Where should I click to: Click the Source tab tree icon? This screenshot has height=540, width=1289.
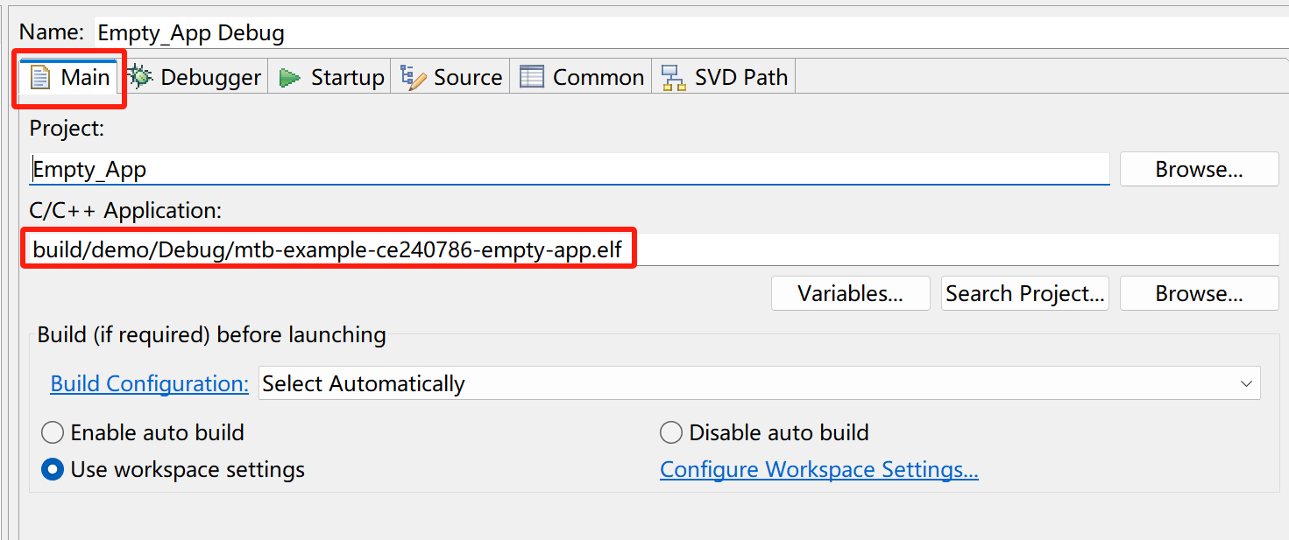[413, 78]
